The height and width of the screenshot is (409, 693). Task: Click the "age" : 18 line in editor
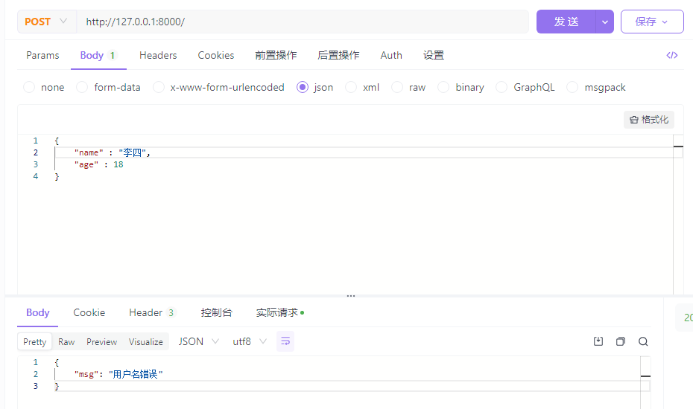click(98, 164)
